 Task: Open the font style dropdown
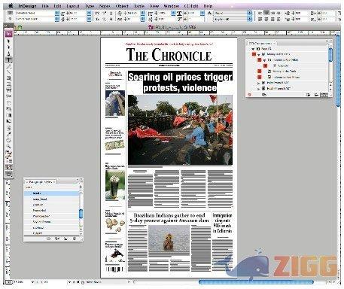click(57, 19)
